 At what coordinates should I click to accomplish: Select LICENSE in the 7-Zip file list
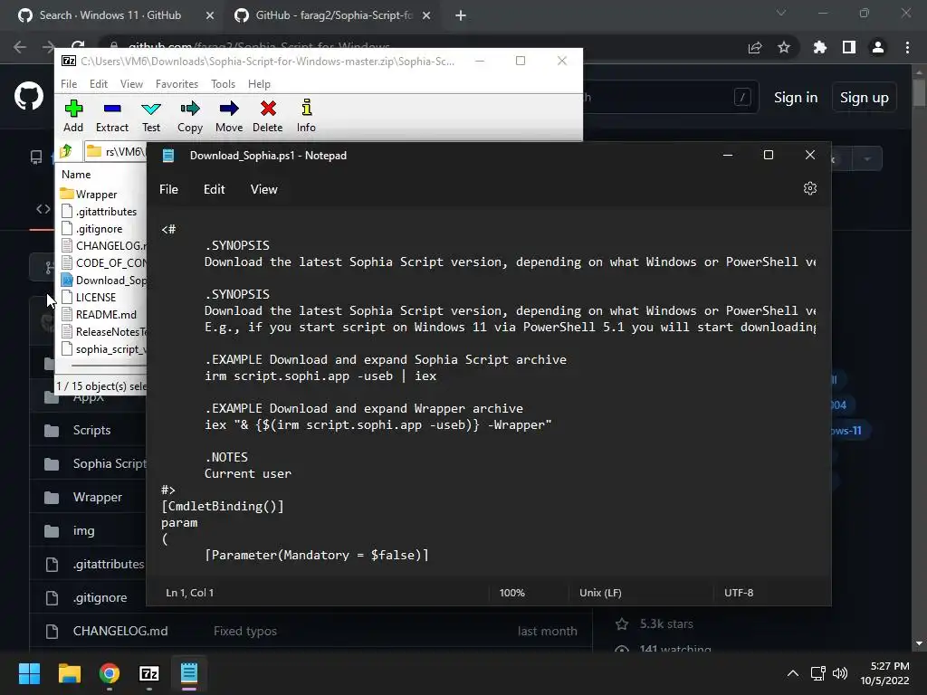96,297
